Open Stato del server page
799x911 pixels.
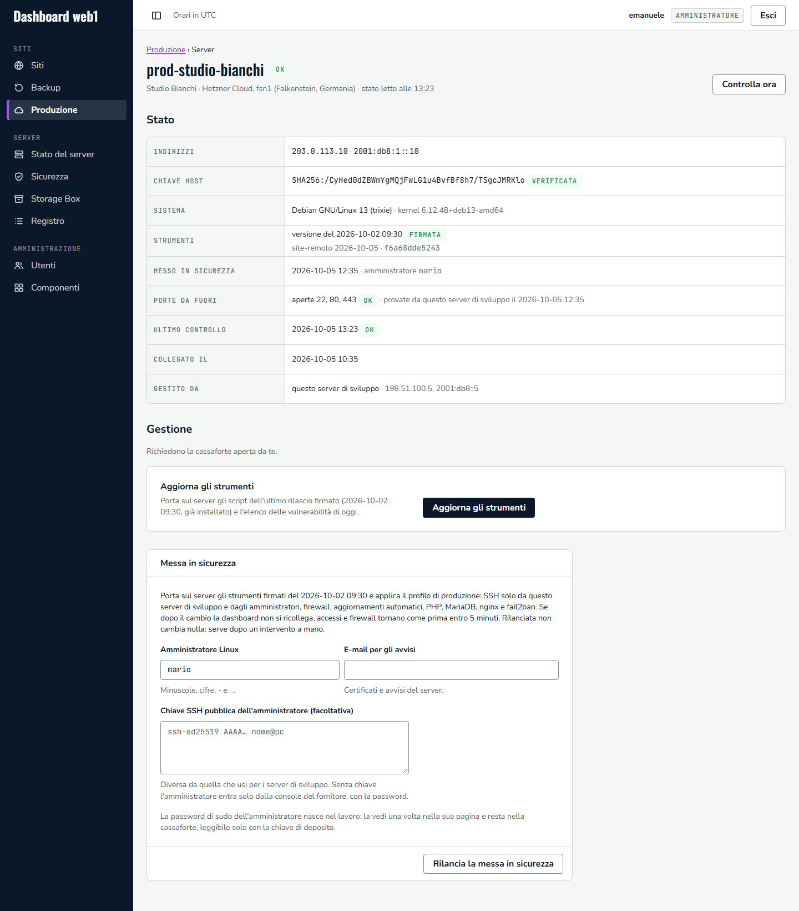click(67, 154)
